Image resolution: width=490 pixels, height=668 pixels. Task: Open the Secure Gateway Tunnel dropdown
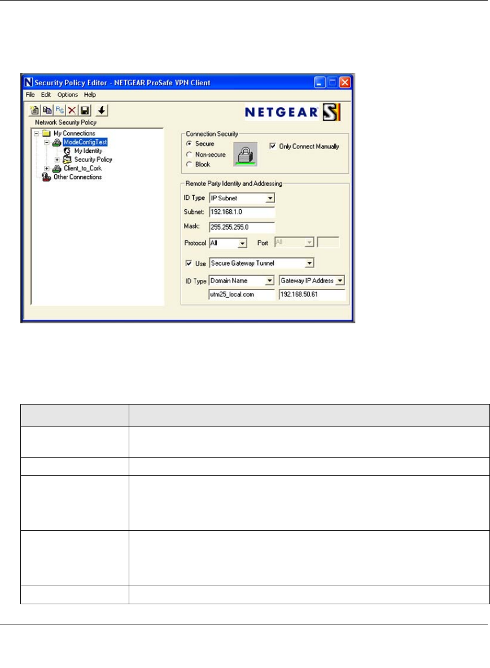coord(310,263)
